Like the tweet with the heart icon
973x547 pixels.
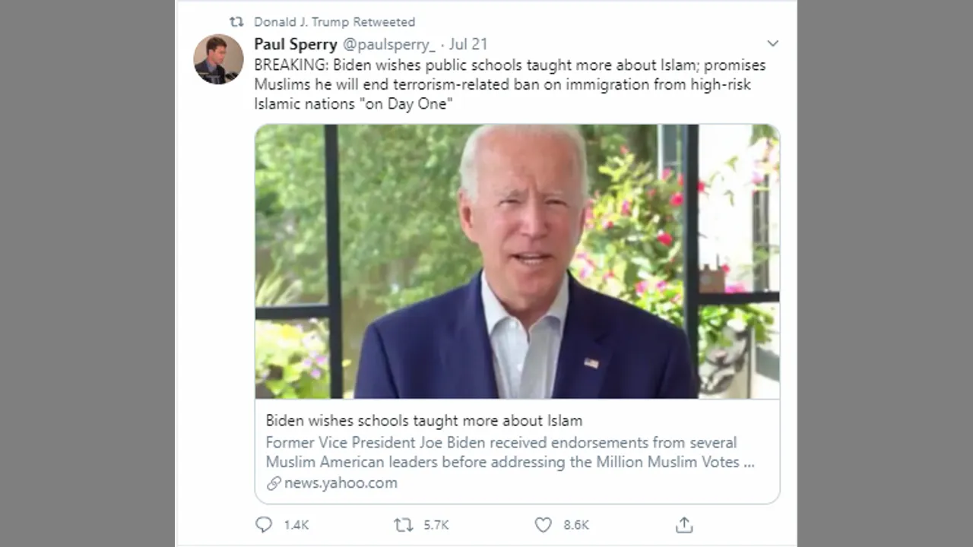pyautogui.click(x=543, y=525)
